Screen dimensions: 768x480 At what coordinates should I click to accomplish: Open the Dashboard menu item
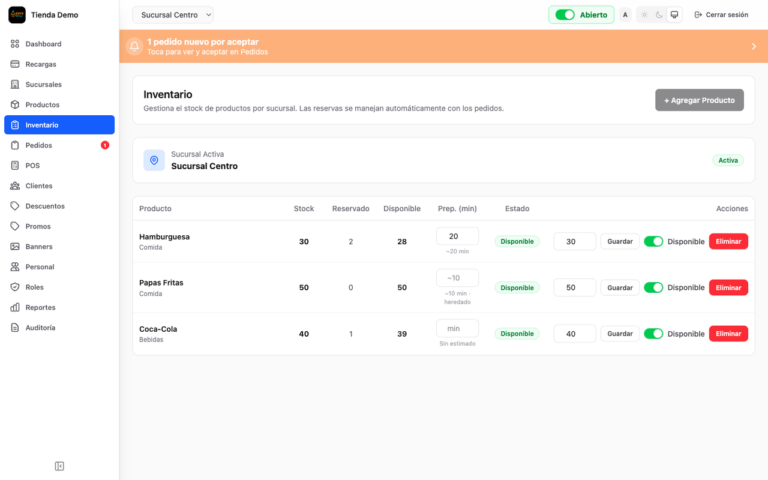pos(59,44)
